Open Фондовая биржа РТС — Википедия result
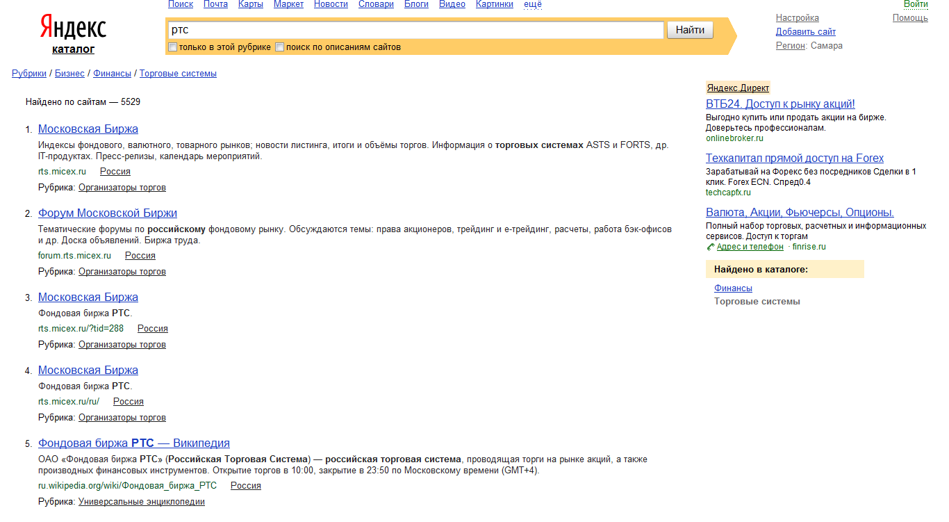 [134, 443]
